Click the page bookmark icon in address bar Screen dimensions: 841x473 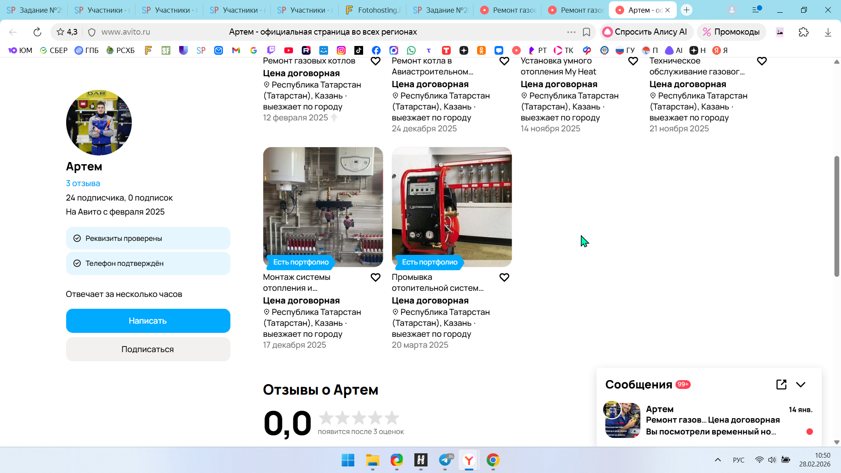pos(587,32)
